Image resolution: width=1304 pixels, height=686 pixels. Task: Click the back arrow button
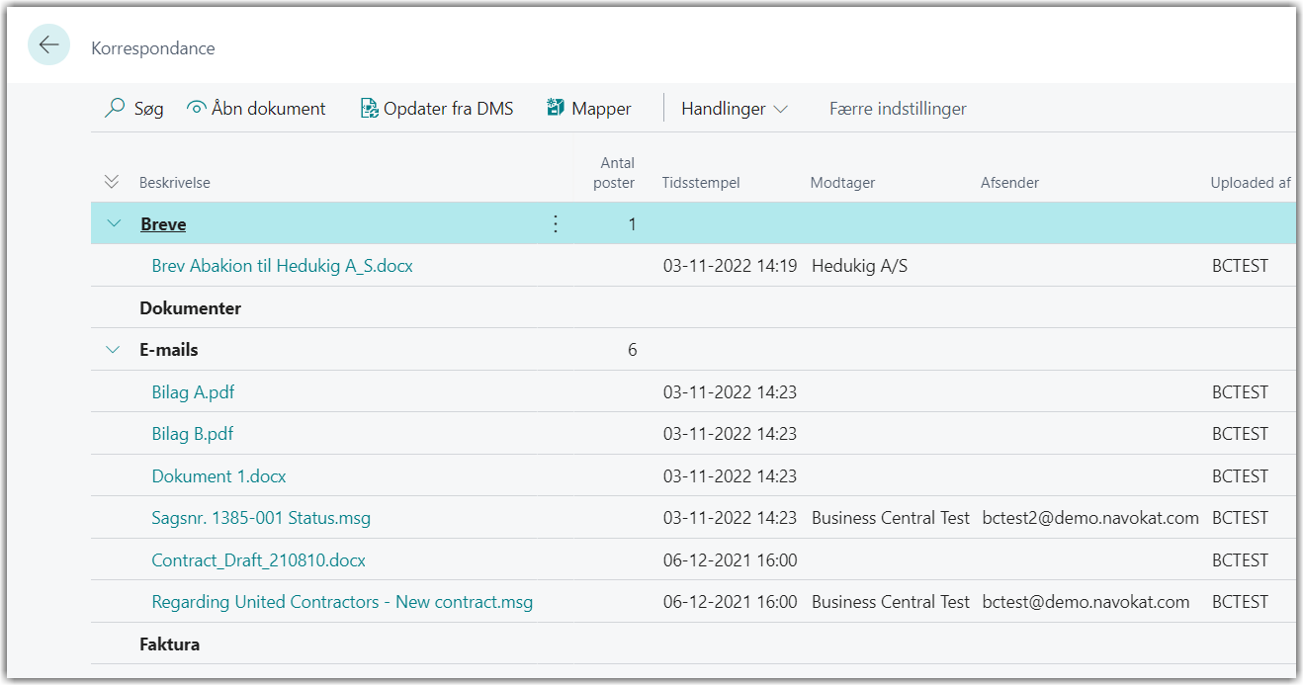pyautogui.click(x=48, y=45)
